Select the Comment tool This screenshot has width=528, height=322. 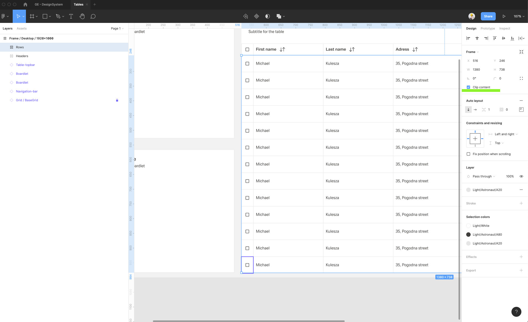pos(93,16)
